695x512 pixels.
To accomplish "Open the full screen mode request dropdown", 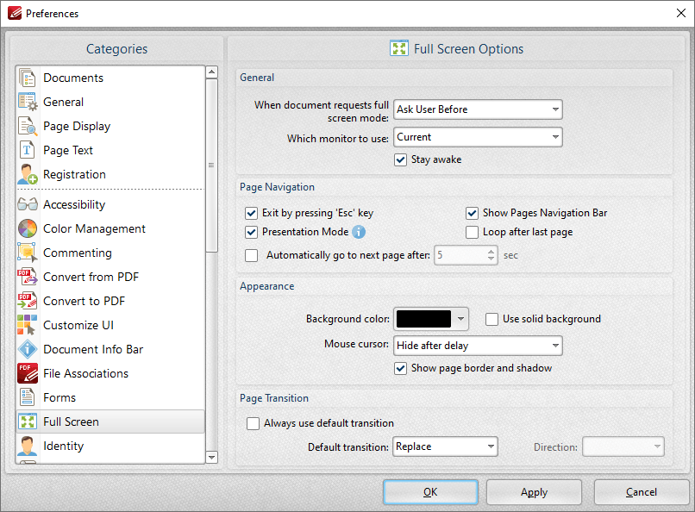I will [x=478, y=109].
